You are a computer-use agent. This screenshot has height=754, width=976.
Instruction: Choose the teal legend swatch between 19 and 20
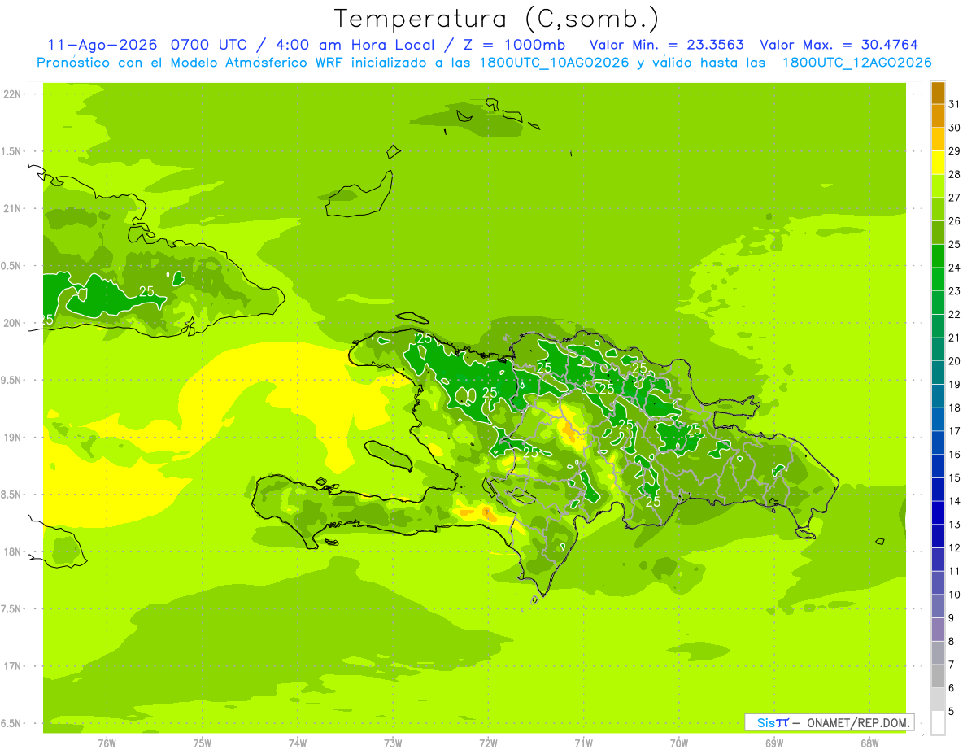[938, 373]
